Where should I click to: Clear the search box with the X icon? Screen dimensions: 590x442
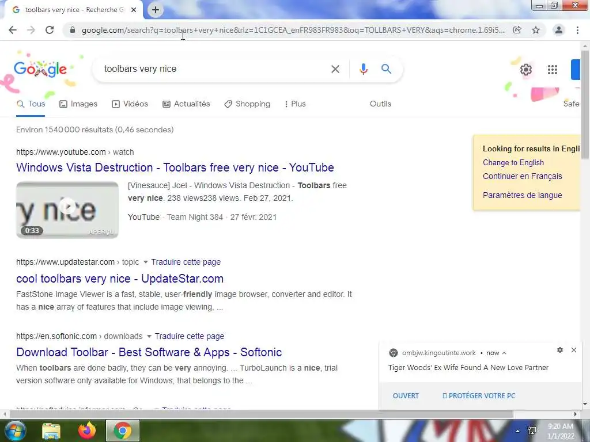pos(335,69)
